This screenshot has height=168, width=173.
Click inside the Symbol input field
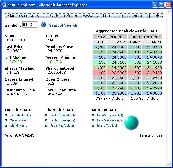pos(30,25)
